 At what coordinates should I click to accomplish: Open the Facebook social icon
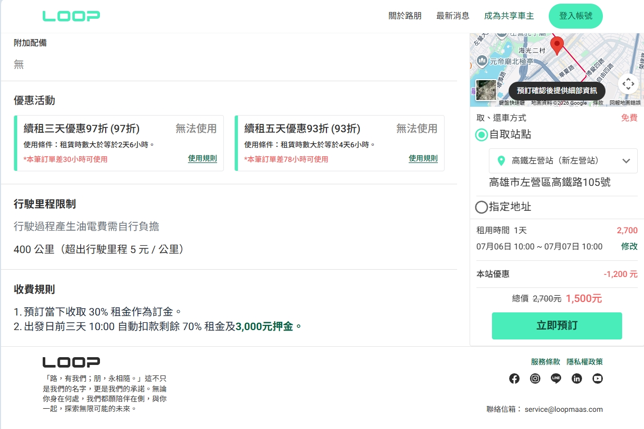click(514, 378)
